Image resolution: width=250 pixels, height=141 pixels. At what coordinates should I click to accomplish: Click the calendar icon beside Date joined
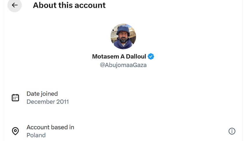point(15,98)
